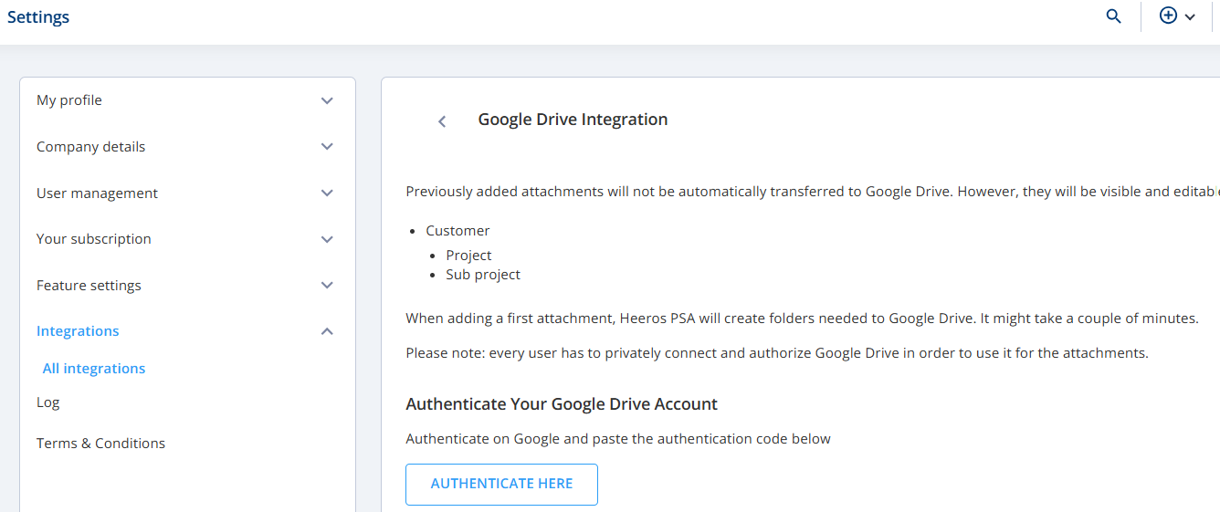Open Your subscription section

(94, 239)
